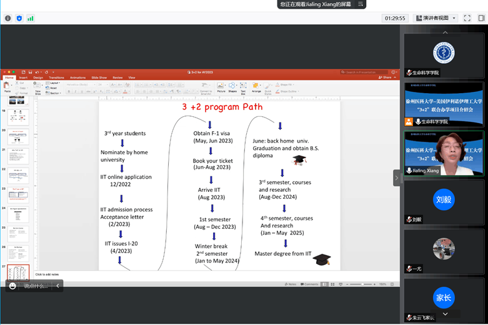Click the 说点什么 chat input box

[36, 286]
